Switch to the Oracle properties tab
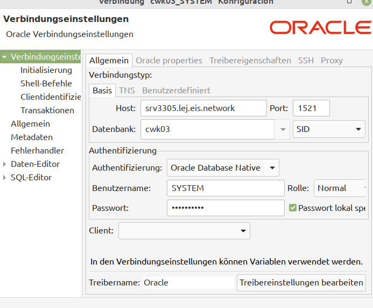Viewport: 373px width, 308px height. [169, 60]
